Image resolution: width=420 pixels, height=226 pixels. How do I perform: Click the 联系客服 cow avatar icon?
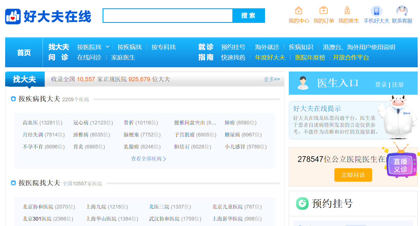tap(402, 11)
